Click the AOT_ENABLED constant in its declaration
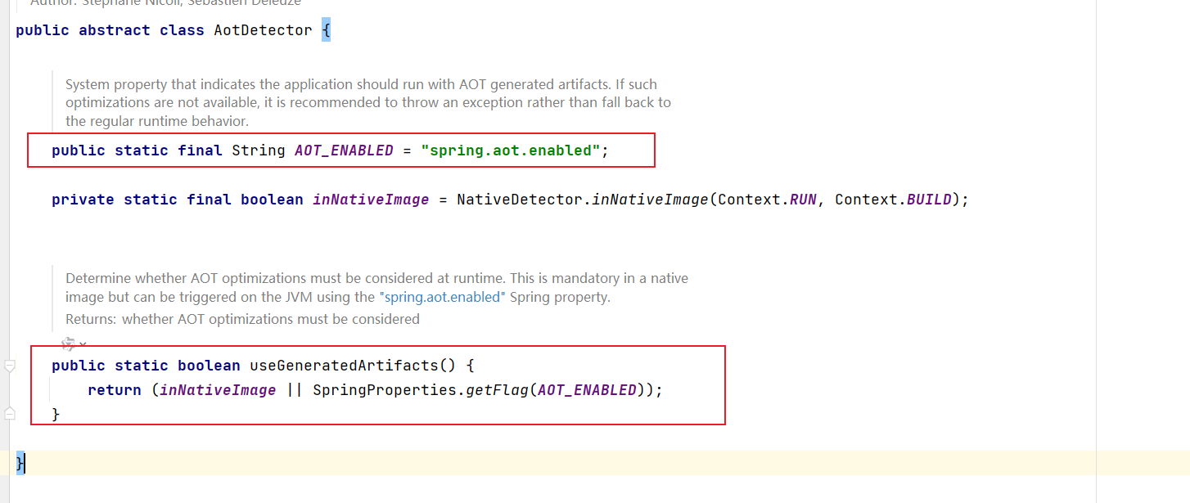This screenshot has width=1190, height=503. [x=344, y=150]
